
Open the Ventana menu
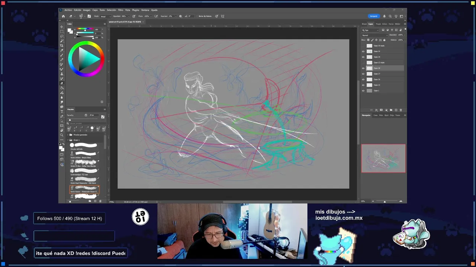(x=145, y=10)
